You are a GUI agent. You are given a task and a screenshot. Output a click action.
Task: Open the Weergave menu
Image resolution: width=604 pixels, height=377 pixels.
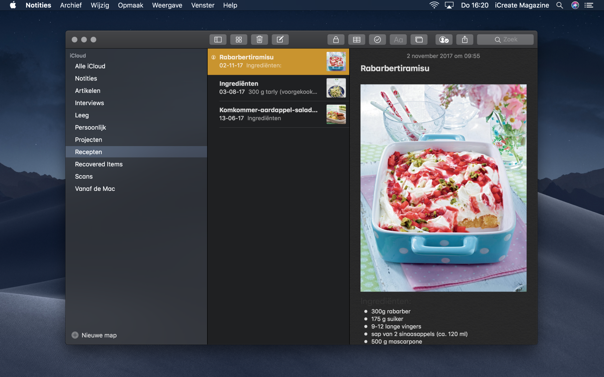(x=167, y=5)
